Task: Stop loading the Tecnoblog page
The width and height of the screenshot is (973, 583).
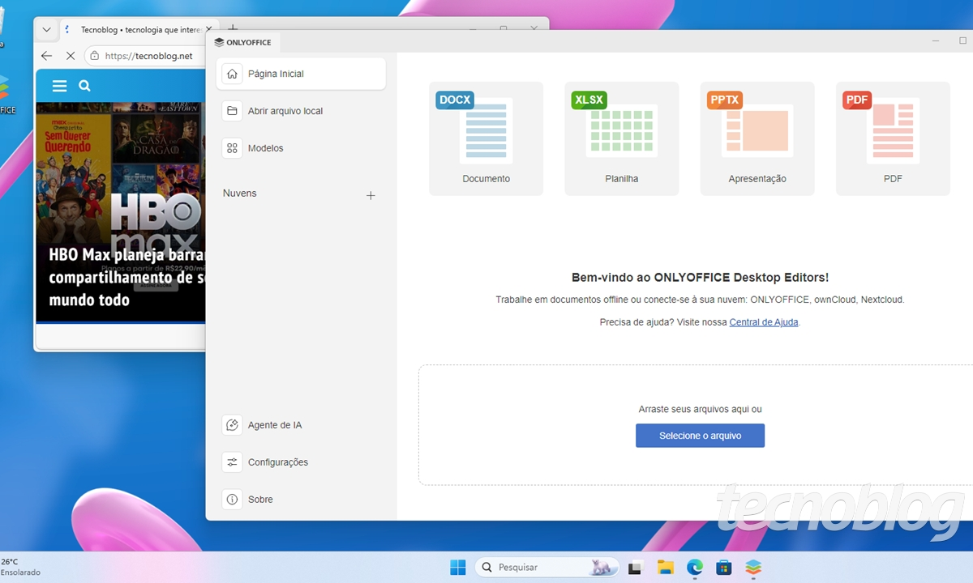Action: coord(70,56)
